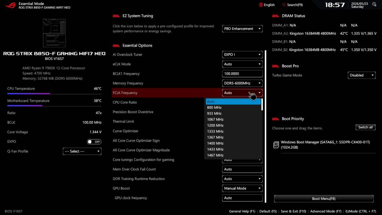
Task: Click the search magnifier icon
Action: (x=284, y=5)
